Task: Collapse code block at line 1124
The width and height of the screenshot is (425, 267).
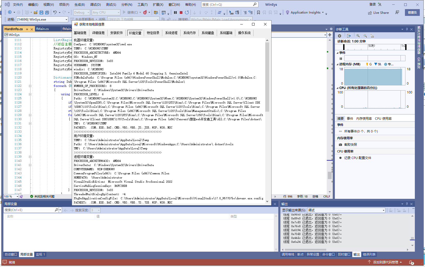Action: [x=30, y=94]
